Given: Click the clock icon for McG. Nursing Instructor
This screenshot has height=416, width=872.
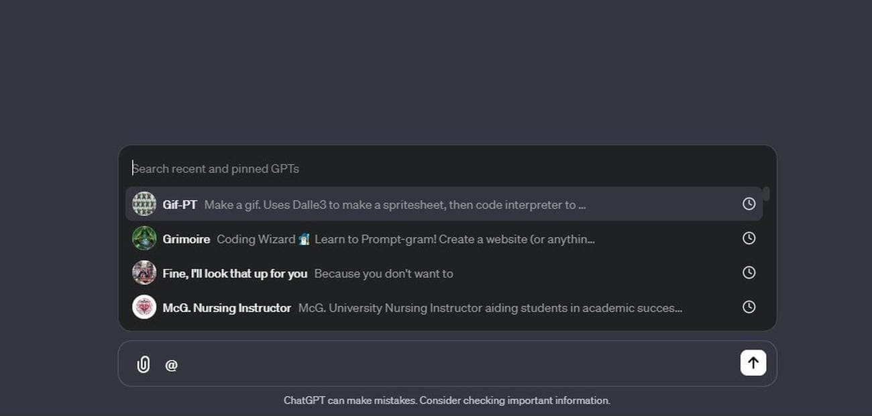Looking at the screenshot, I should coord(749,307).
